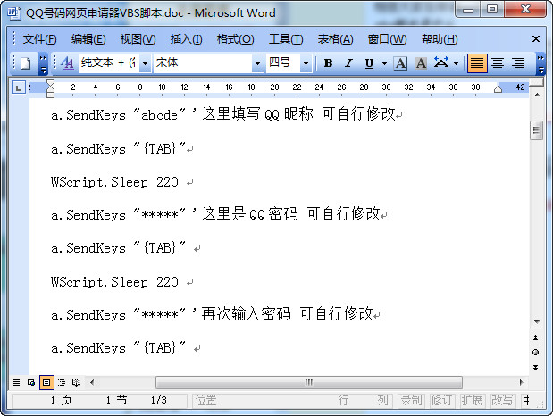Click the right indent marker on ruler
Viewport: 553px width, 416px height.
pos(498,89)
